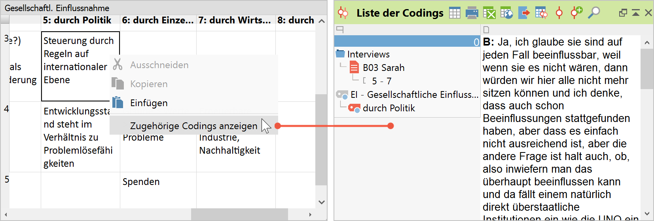654x221 pixels.
Task: Click the highlighted blue row showing 0
Action: [x=407, y=41]
